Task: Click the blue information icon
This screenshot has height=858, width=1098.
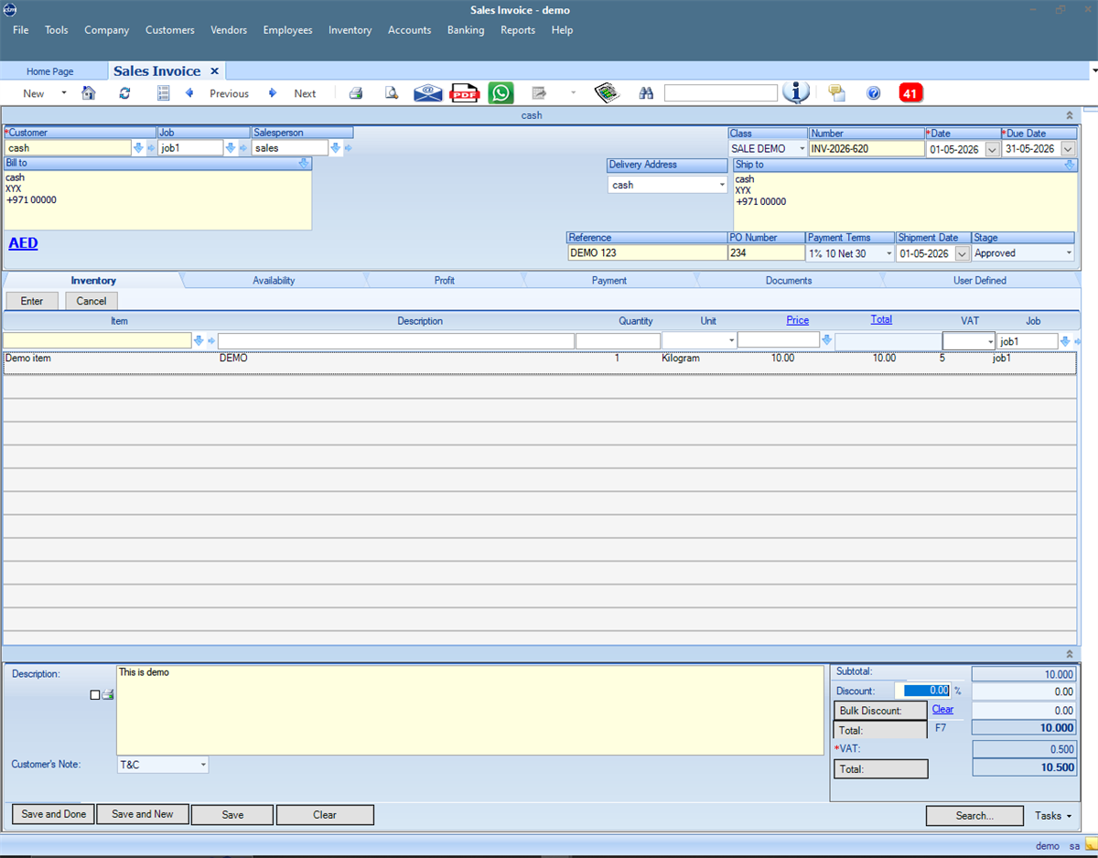Action: tap(796, 92)
